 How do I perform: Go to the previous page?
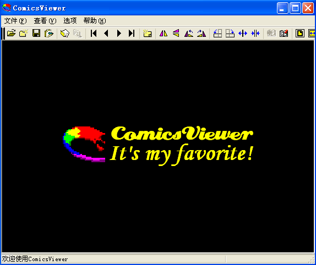pyautogui.click(x=106, y=33)
